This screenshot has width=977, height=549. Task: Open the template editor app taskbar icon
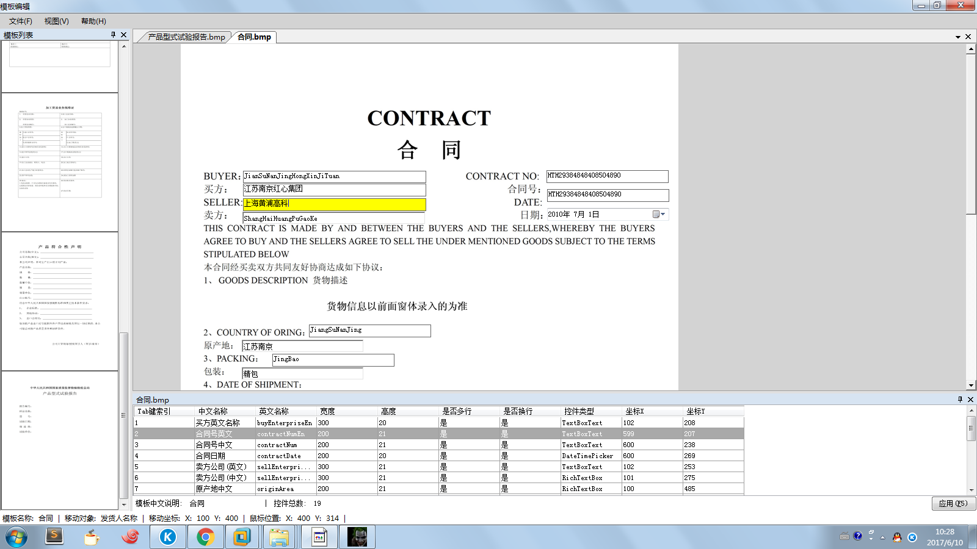tap(319, 537)
